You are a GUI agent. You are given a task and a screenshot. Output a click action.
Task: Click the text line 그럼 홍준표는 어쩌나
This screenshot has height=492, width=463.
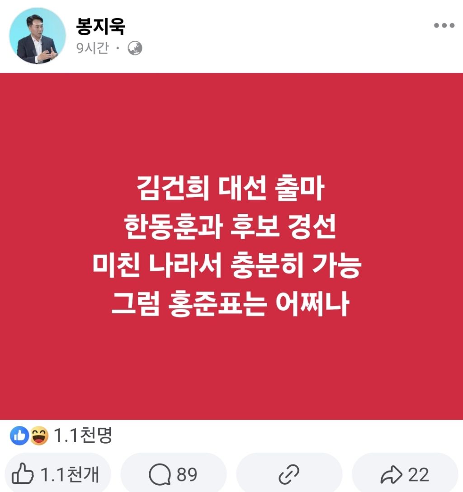230,304
